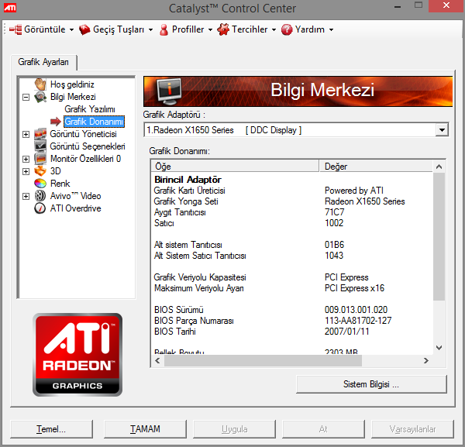The width and height of the screenshot is (465, 447).
Task: Minimize the Catalyst Control Center window
Action: tap(398, 6)
